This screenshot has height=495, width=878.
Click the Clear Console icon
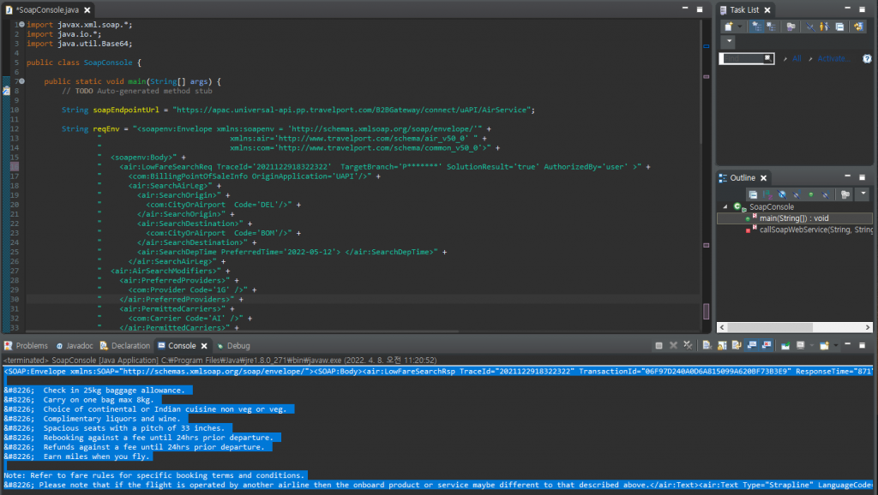click(707, 345)
